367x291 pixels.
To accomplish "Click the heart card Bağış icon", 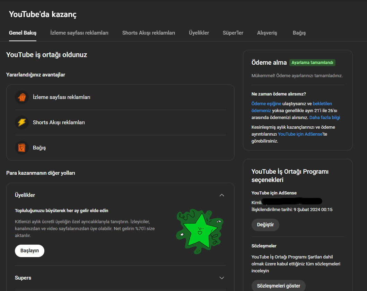I will click(22, 148).
